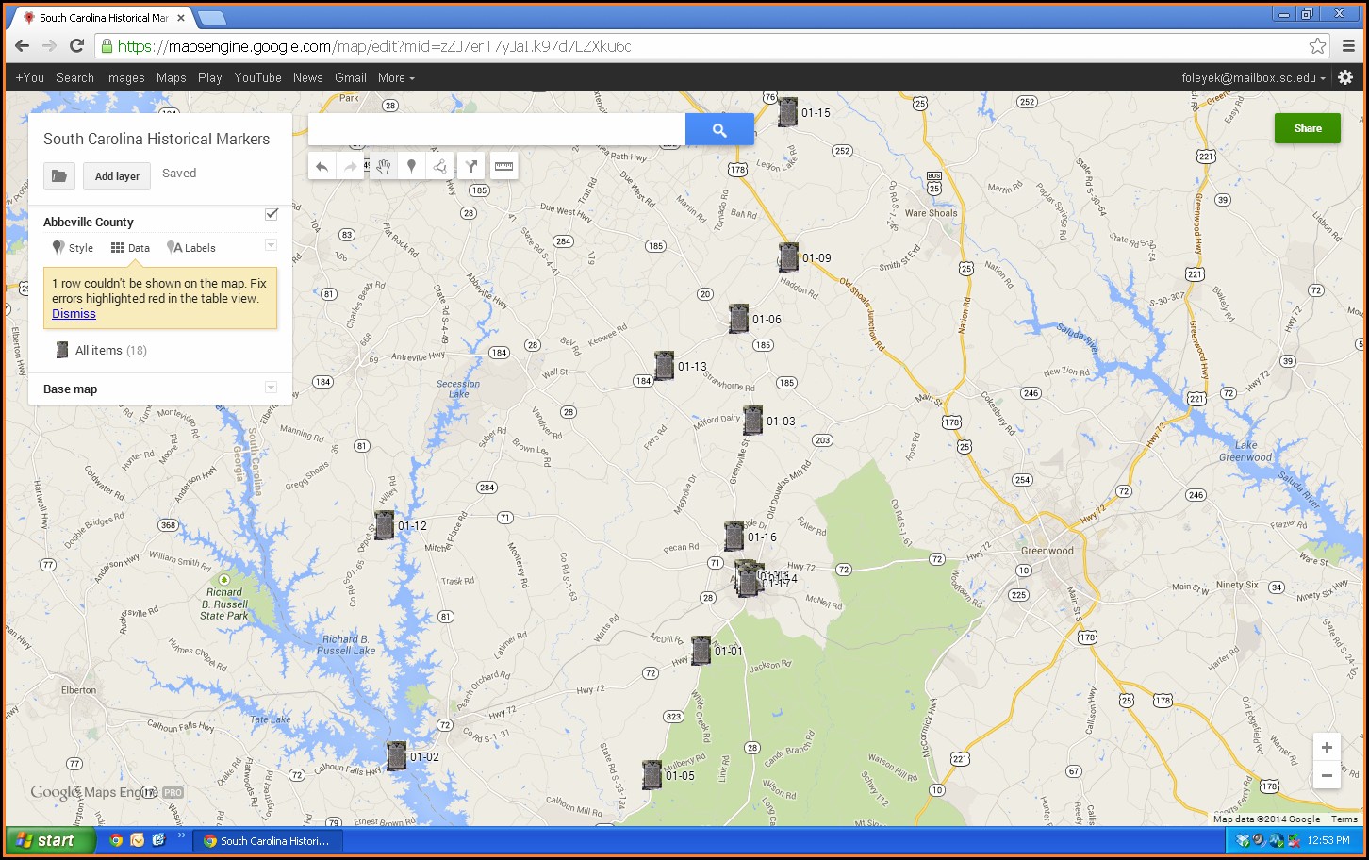Click the Add layer button
1369x860 pixels.
point(117,175)
